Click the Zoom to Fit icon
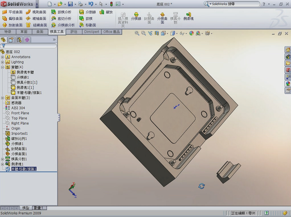Image resolution: width=291 pixels, height=217 pixels. pos(137,33)
